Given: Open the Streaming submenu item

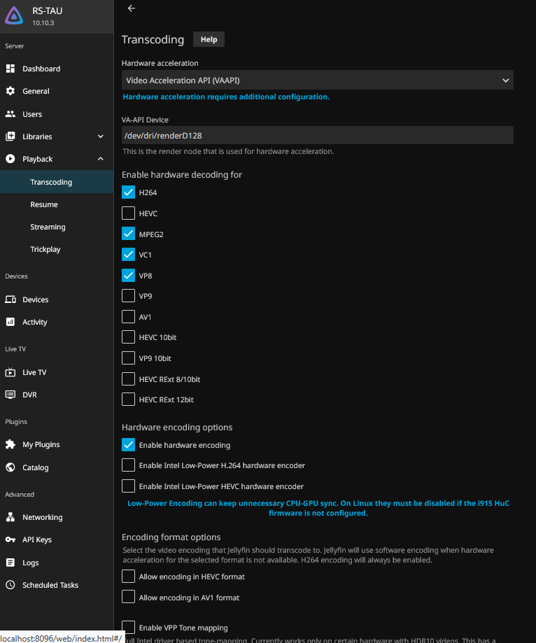Looking at the screenshot, I should (48, 227).
